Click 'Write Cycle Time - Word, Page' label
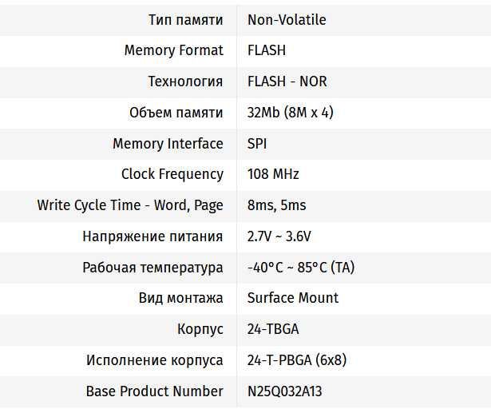The height and width of the screenshot is (417, 491). (130, 205)
